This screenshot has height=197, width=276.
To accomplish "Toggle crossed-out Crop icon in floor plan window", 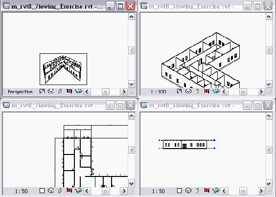I will point(69,190).
